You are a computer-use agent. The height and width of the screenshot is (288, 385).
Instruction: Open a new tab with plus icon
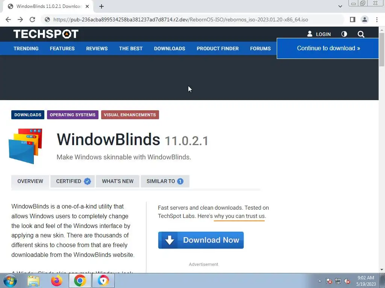[x=102, y=6]
